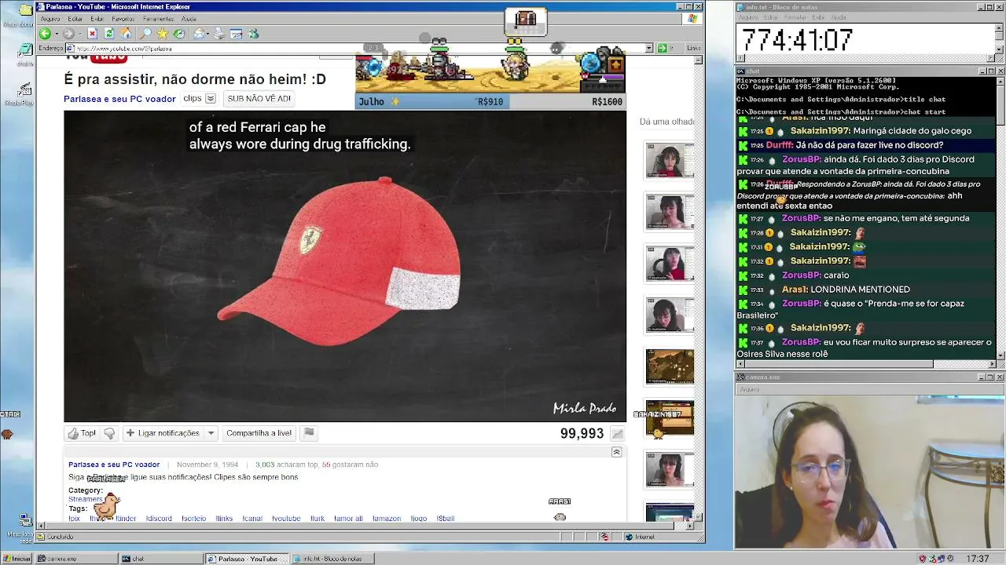
Task: Click the chat window horizontal scrollbar
Action: [x=865, y=364]
